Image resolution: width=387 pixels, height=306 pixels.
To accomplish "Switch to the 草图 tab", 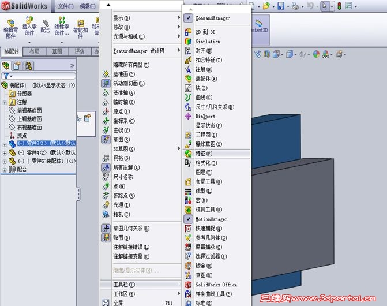I will coord(57,51).
